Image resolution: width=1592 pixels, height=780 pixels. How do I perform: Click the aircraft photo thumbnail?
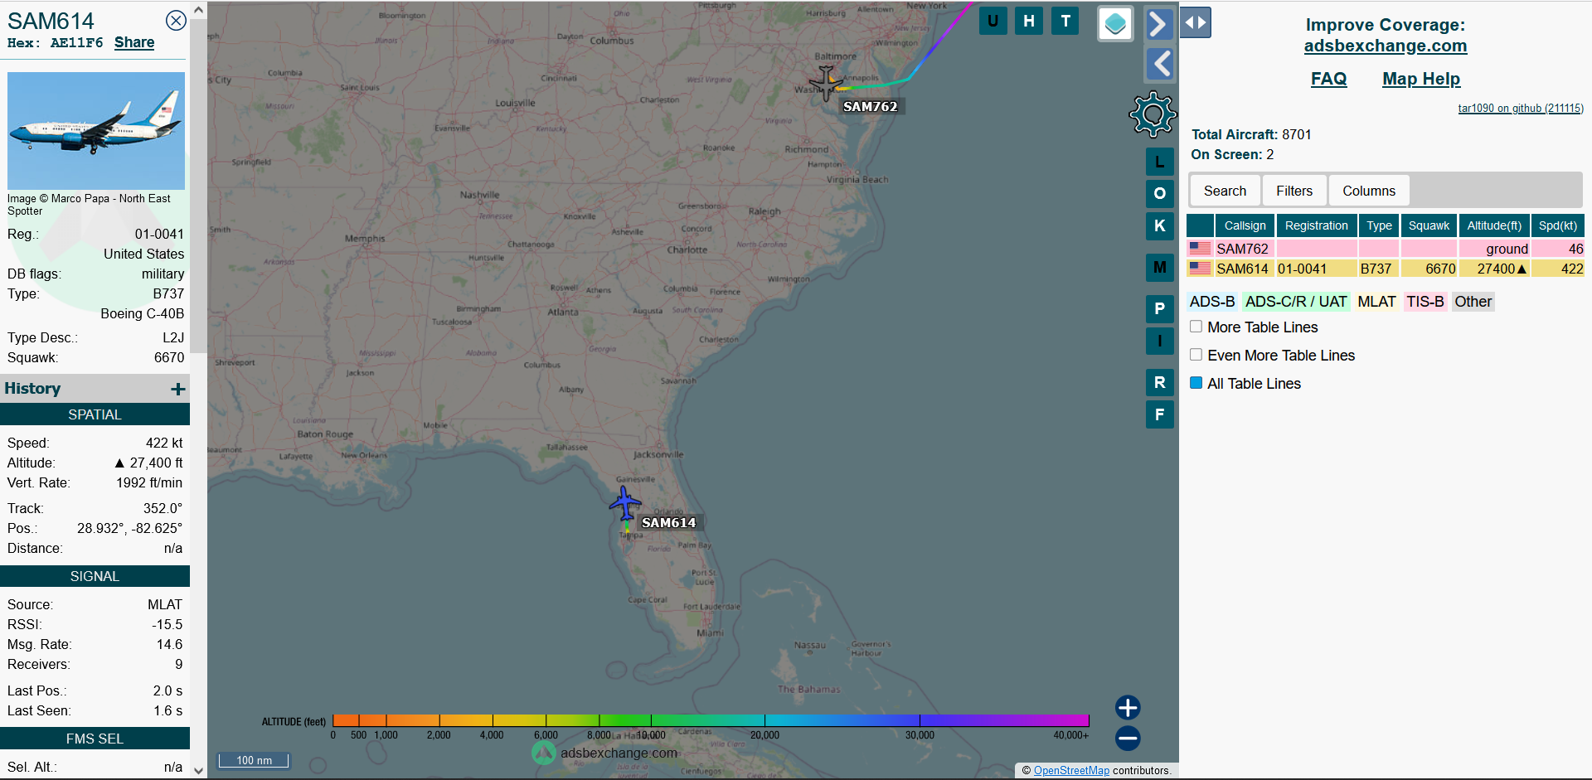pyautogui.click(x=96, y=131)
